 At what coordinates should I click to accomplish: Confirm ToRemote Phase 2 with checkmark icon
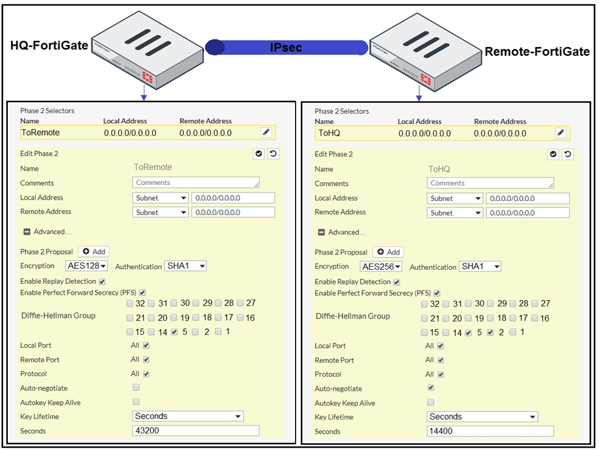(259, 154)
